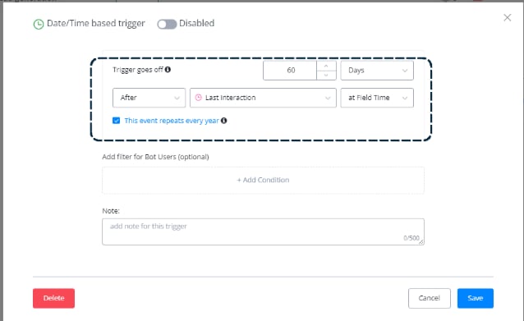
Task: Click info icon beside repeats every year
Action: tap(224, 121)
